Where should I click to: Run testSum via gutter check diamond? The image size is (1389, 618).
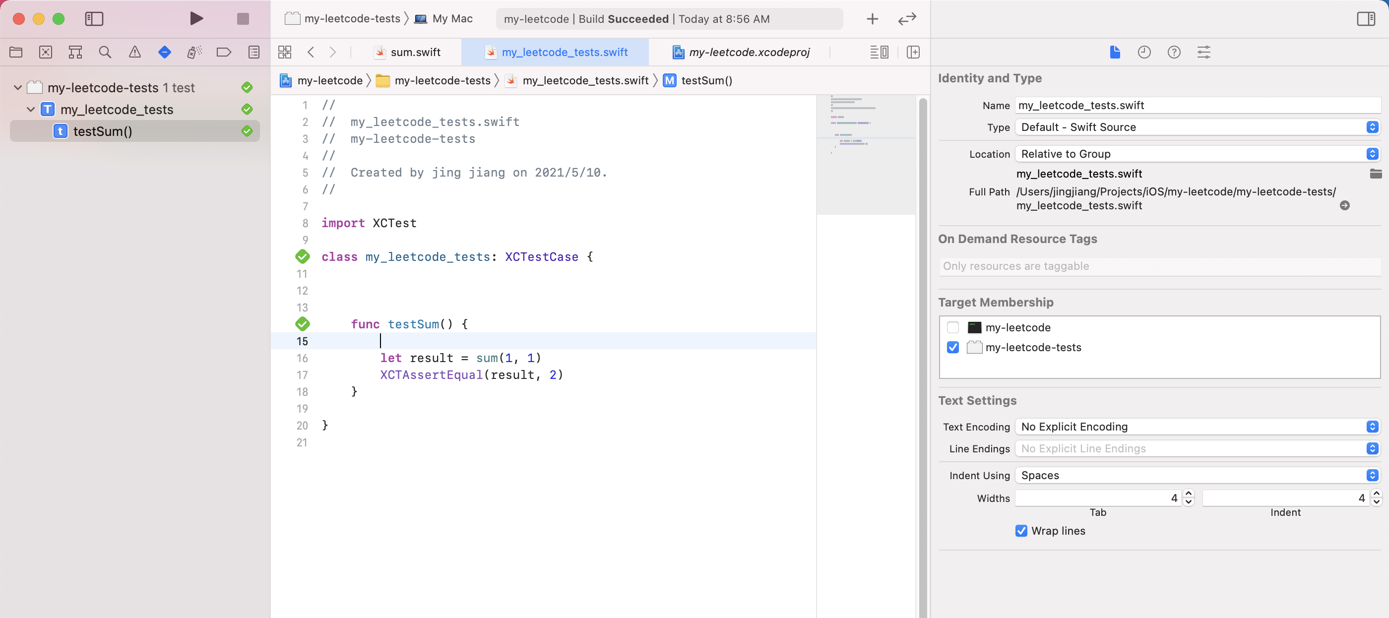pos(303,324)
